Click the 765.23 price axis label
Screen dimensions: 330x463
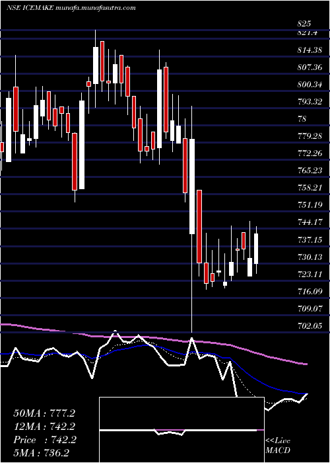310,171
